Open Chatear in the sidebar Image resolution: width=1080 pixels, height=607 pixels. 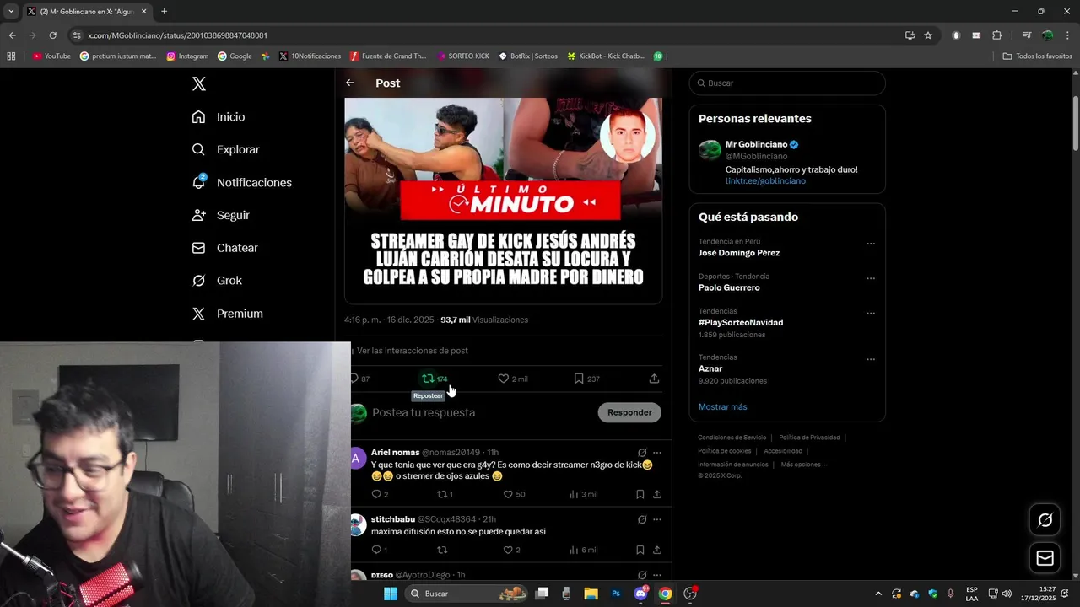tap(224, 248)
